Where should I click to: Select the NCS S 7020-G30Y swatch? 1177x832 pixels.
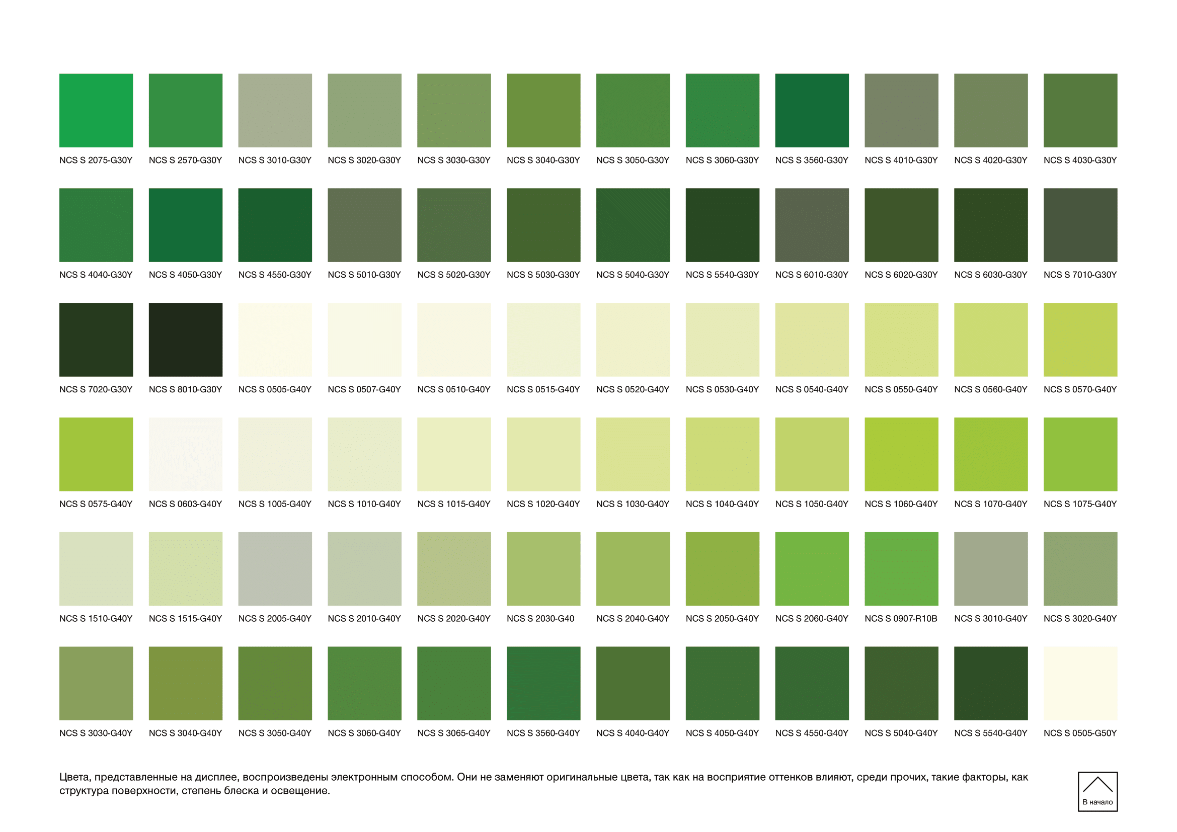click(x=96, y=340)
